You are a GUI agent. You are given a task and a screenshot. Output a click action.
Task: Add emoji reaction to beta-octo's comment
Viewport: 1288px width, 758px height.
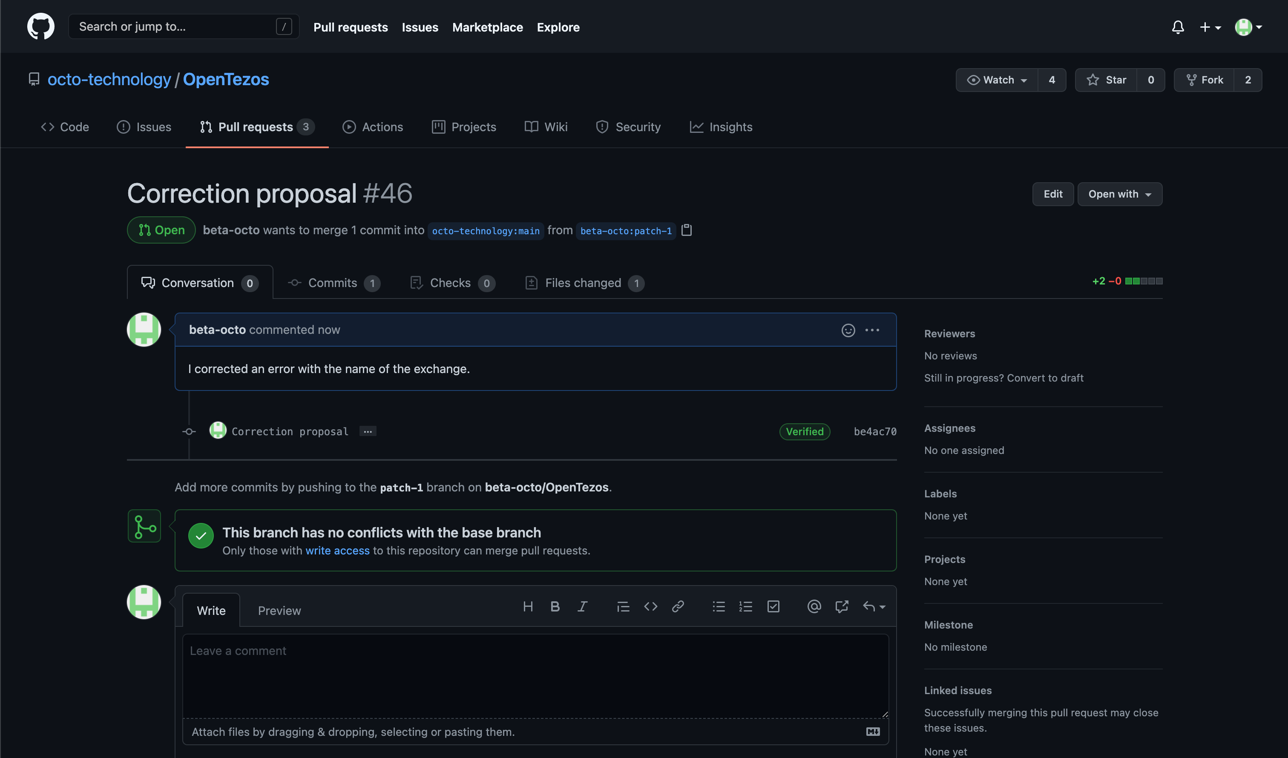point(848,330)
